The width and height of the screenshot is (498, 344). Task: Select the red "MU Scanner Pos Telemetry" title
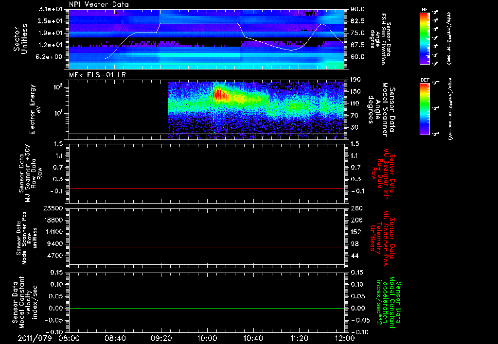click(x=382, y=238)
